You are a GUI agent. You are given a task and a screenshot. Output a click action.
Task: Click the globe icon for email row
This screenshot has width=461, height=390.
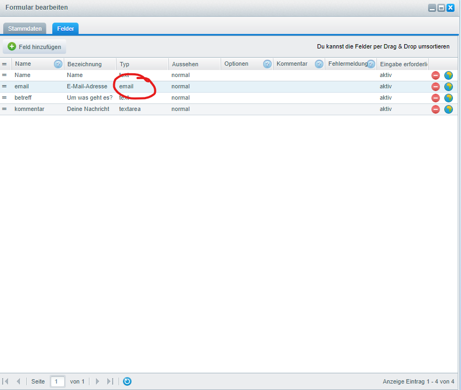449,87
